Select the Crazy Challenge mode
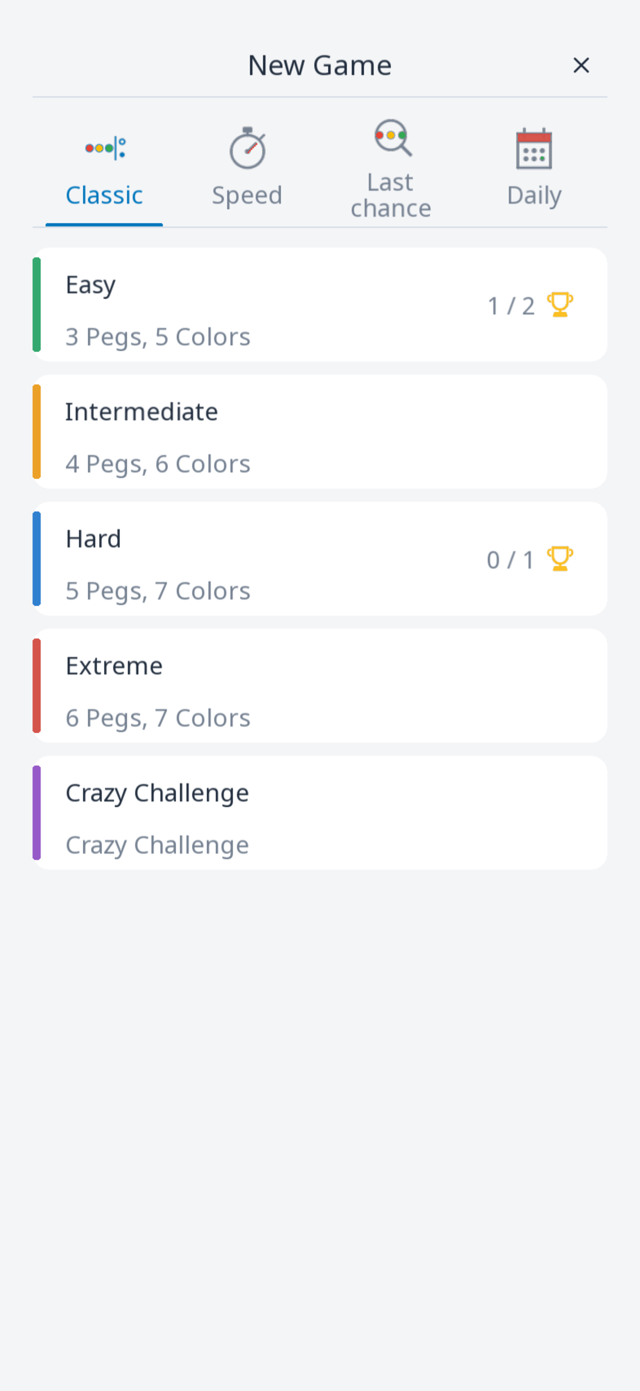The width and height of the screenshot is (640, 1391). [x=320, y=813]
